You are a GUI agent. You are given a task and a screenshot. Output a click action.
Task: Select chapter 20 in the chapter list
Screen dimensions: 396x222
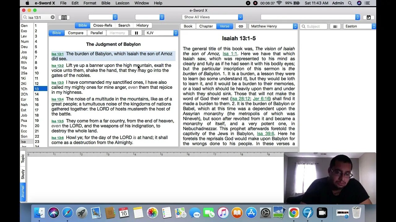click(41, 126)
